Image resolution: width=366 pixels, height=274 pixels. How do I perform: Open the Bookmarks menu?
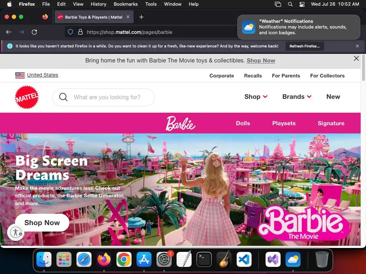coord(125,4)
